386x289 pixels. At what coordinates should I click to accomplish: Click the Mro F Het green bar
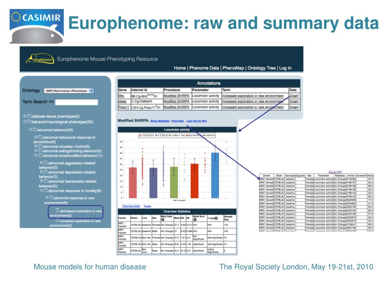(x=174, y=183)
